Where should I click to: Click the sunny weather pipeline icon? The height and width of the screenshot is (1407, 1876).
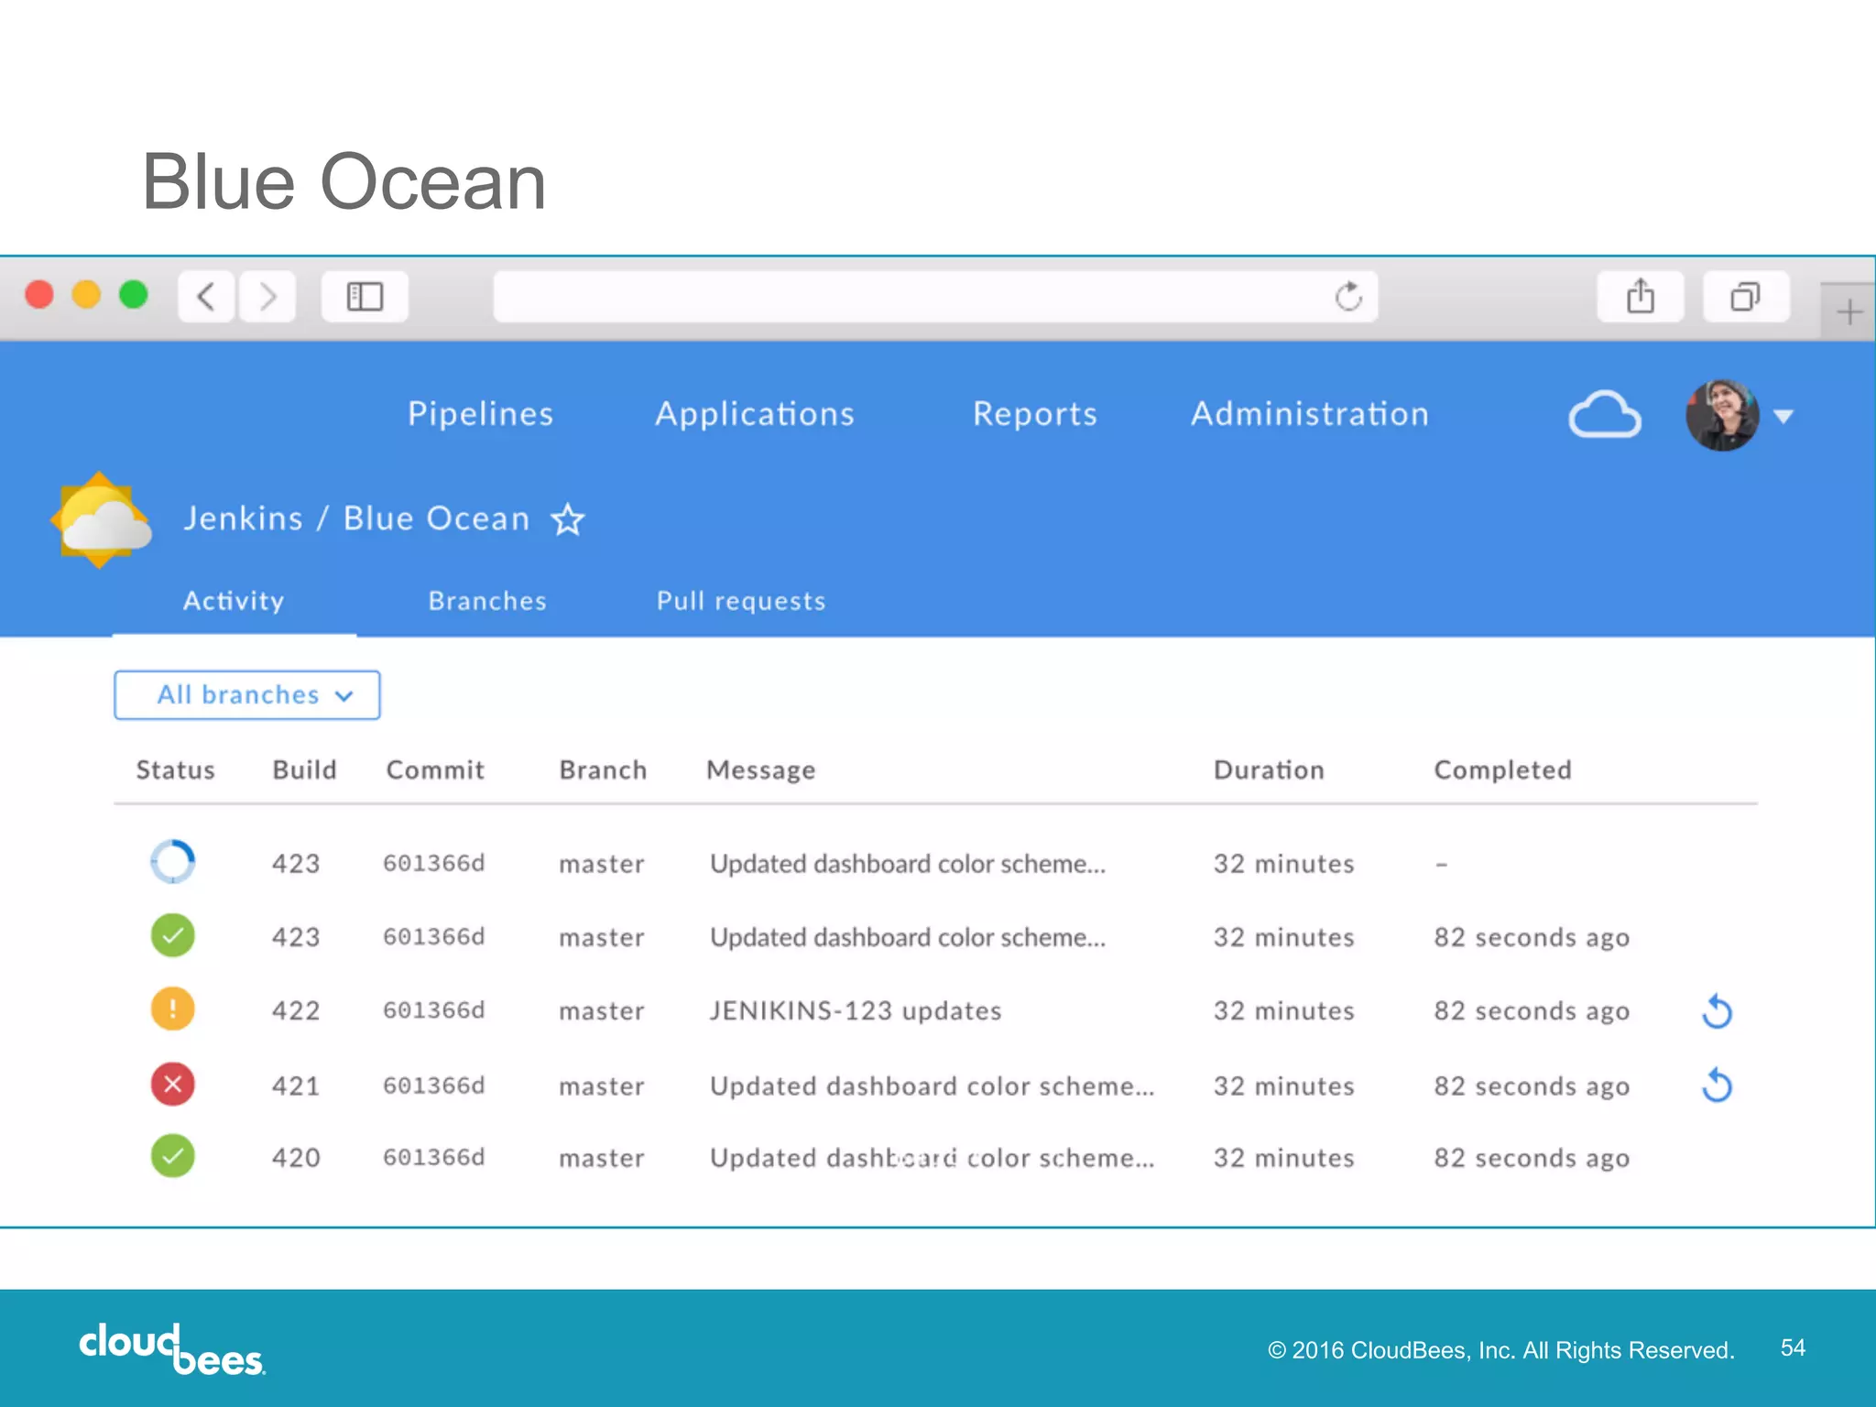point(101,519)
